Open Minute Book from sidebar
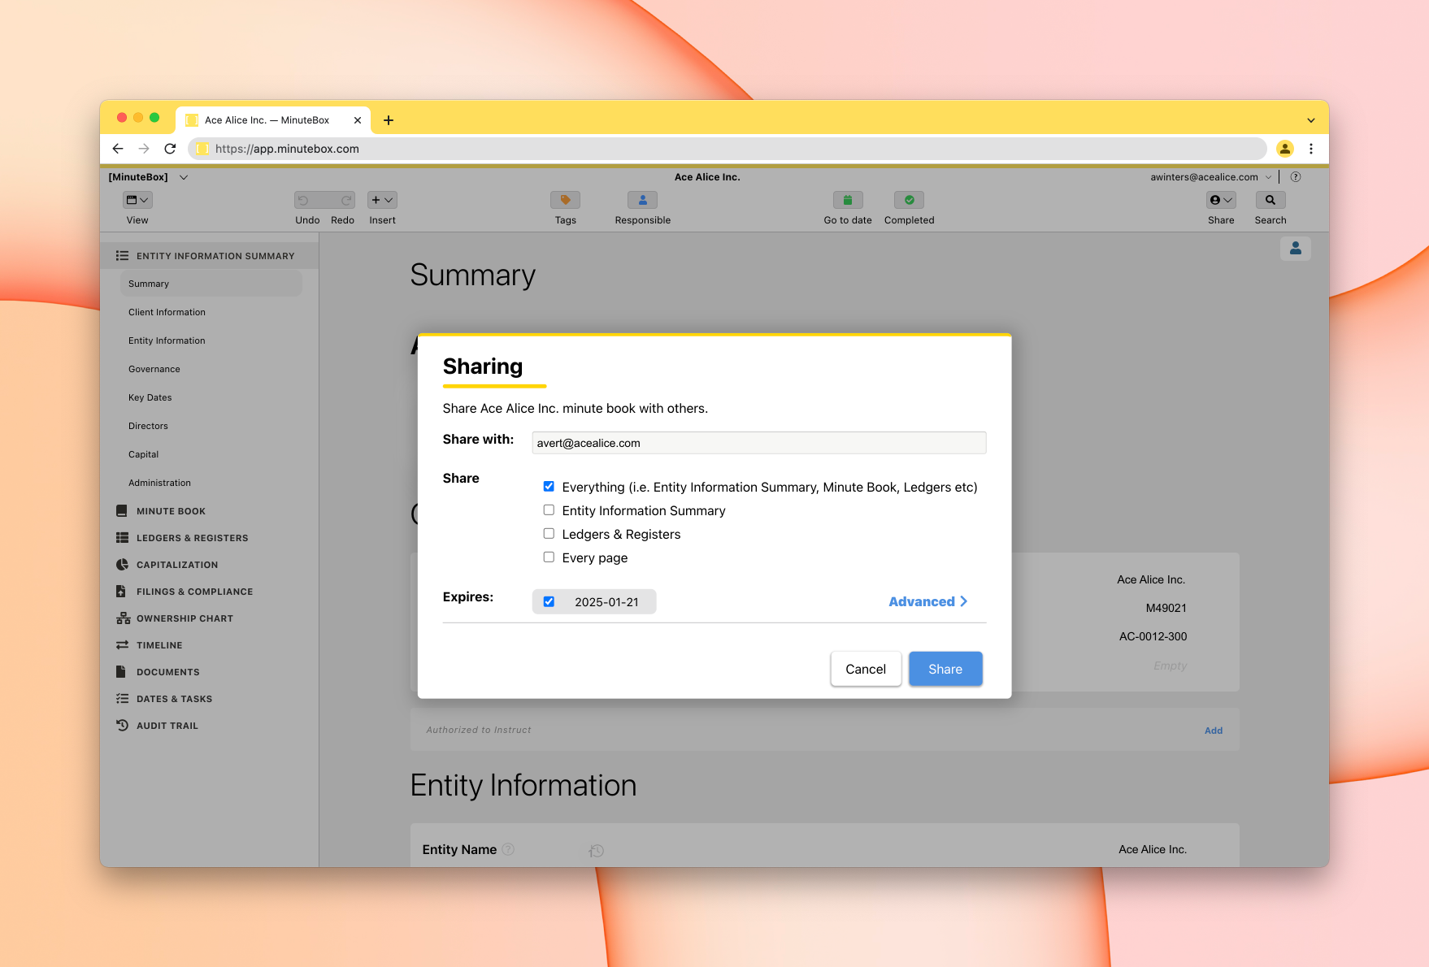The image size is (1429, 967). 171,511
